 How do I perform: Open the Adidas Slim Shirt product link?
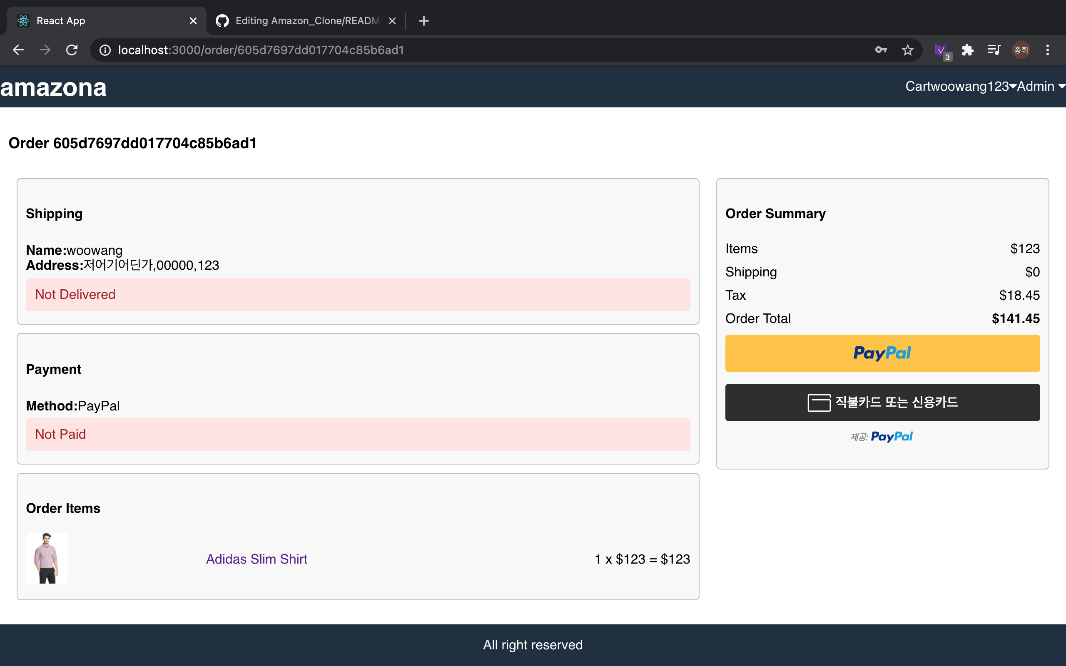point(257,559)
